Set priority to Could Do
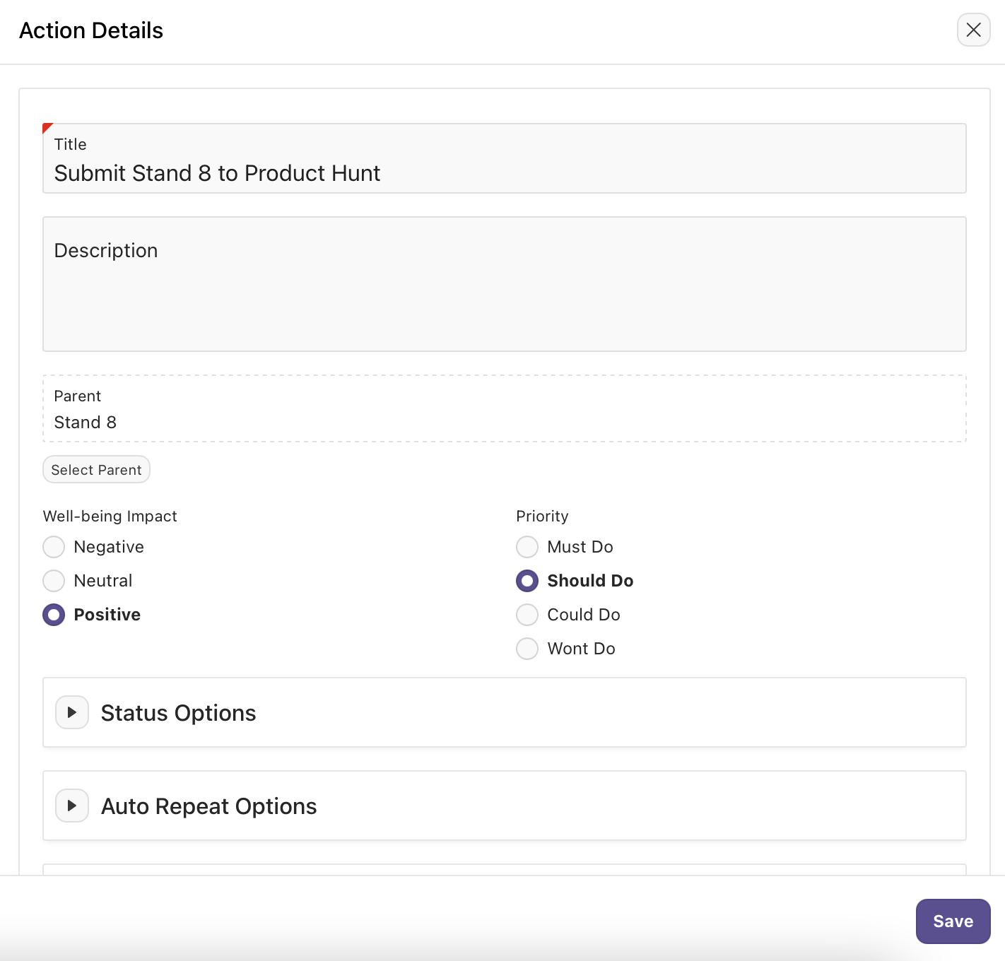Image resolution: width=1005 pixels, height=961 pixels. [x=527, y=615]
